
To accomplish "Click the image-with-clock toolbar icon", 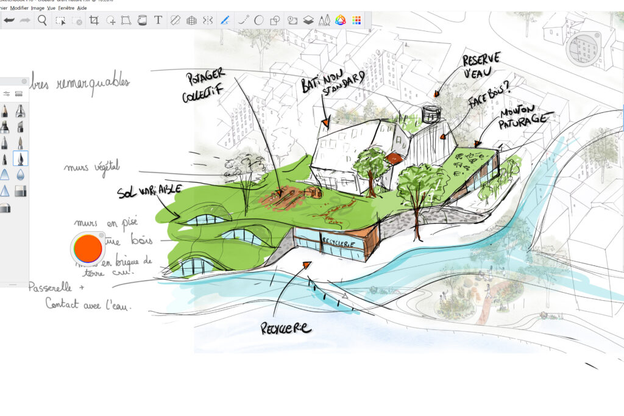I will pyautogui.click(x=292, y=20).
